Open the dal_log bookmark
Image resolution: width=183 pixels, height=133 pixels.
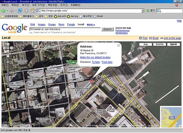[72, 16]
